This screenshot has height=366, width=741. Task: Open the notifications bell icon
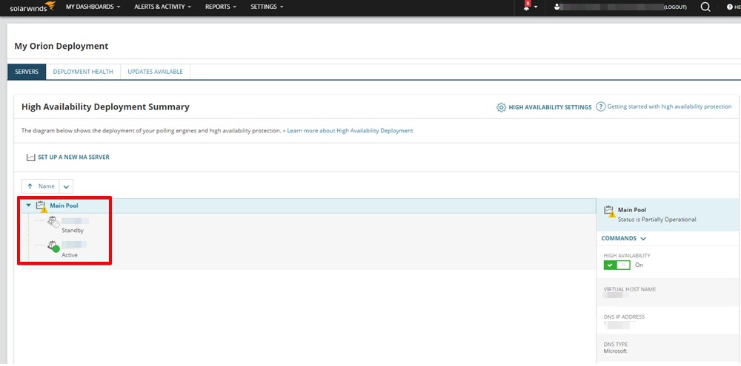[x=528, y=7]
